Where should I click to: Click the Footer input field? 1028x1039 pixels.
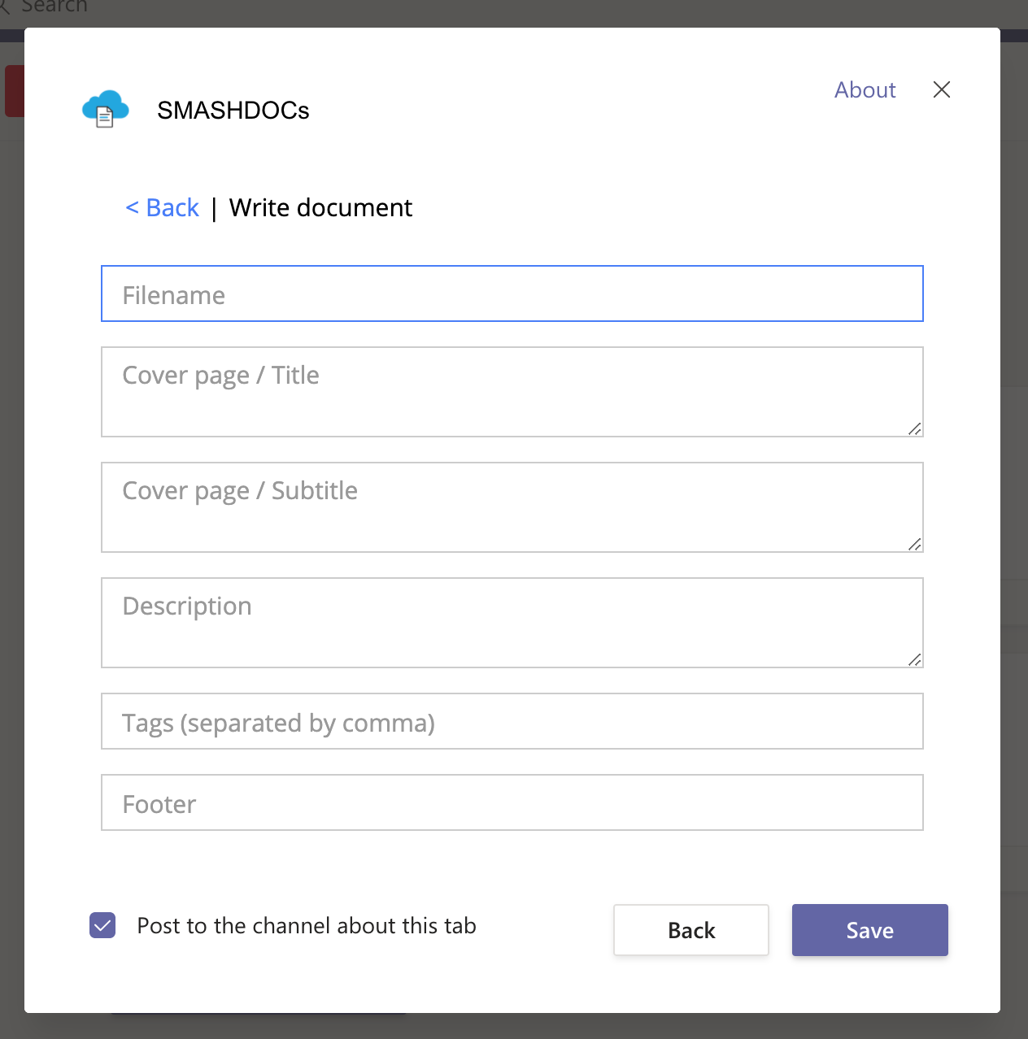pos(512,802)
